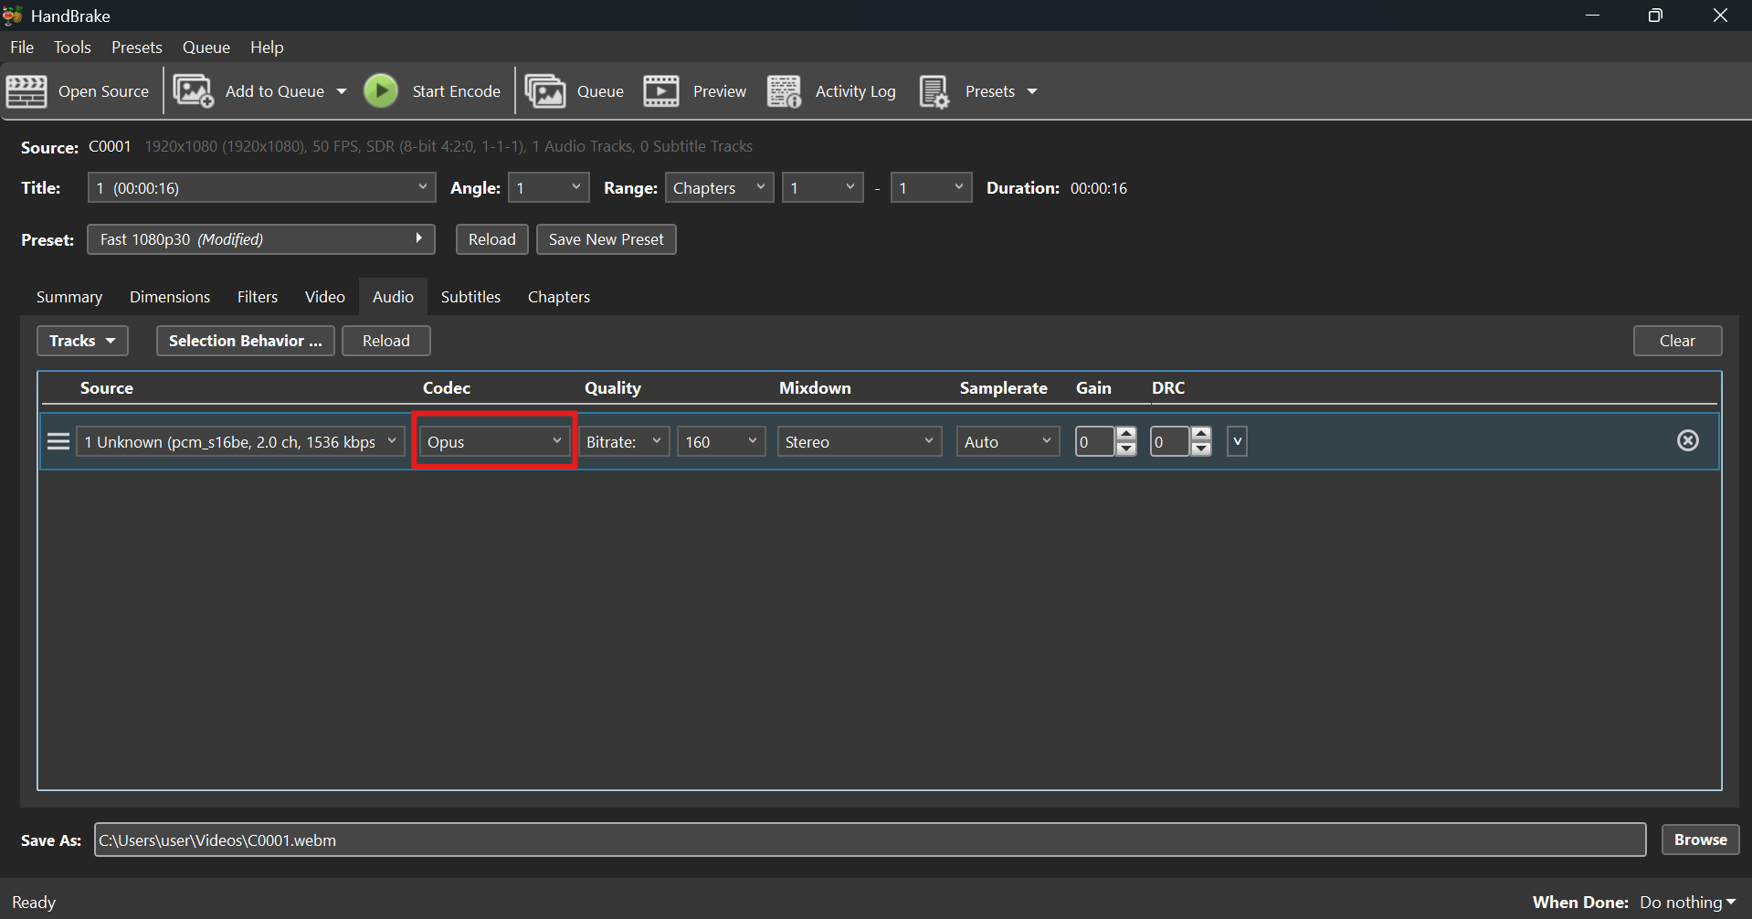Open the audio Source track dropdown
This screenshot has height=919, width=1752.
point(240,442)
